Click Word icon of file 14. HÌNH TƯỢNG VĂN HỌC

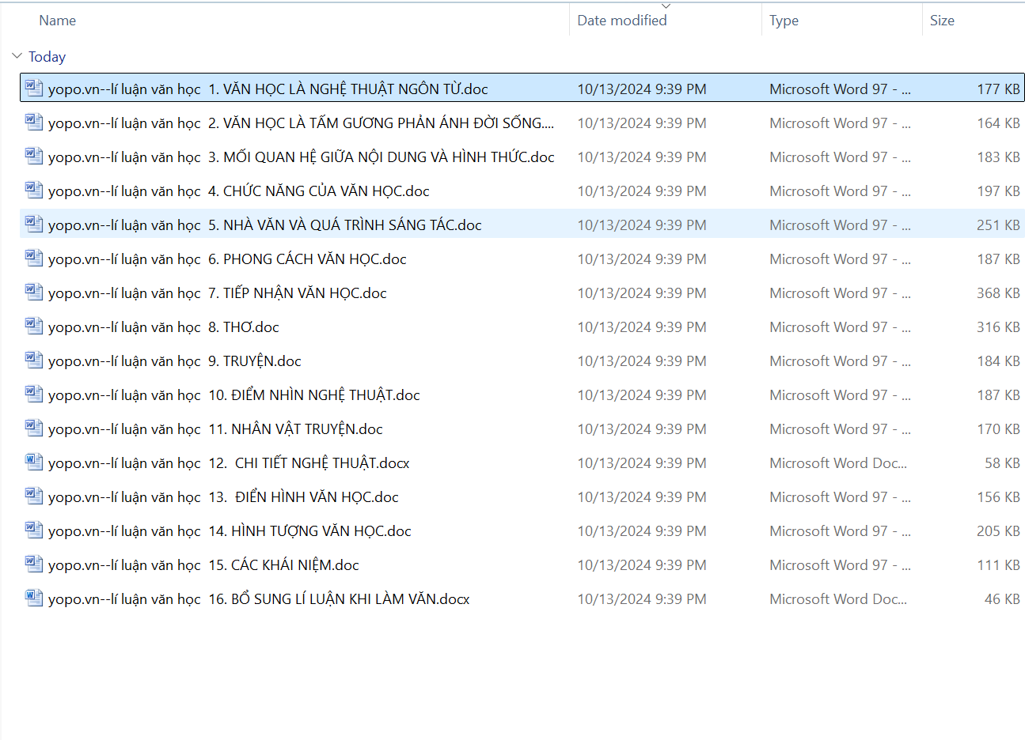33,530
